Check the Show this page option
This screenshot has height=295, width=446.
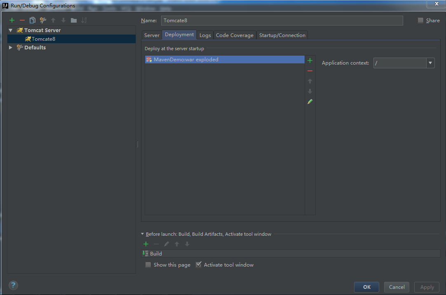click(148, 265)
